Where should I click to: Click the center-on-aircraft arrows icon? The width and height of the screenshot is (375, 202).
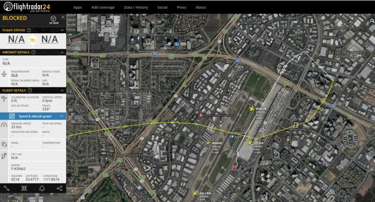coord(24,188)
